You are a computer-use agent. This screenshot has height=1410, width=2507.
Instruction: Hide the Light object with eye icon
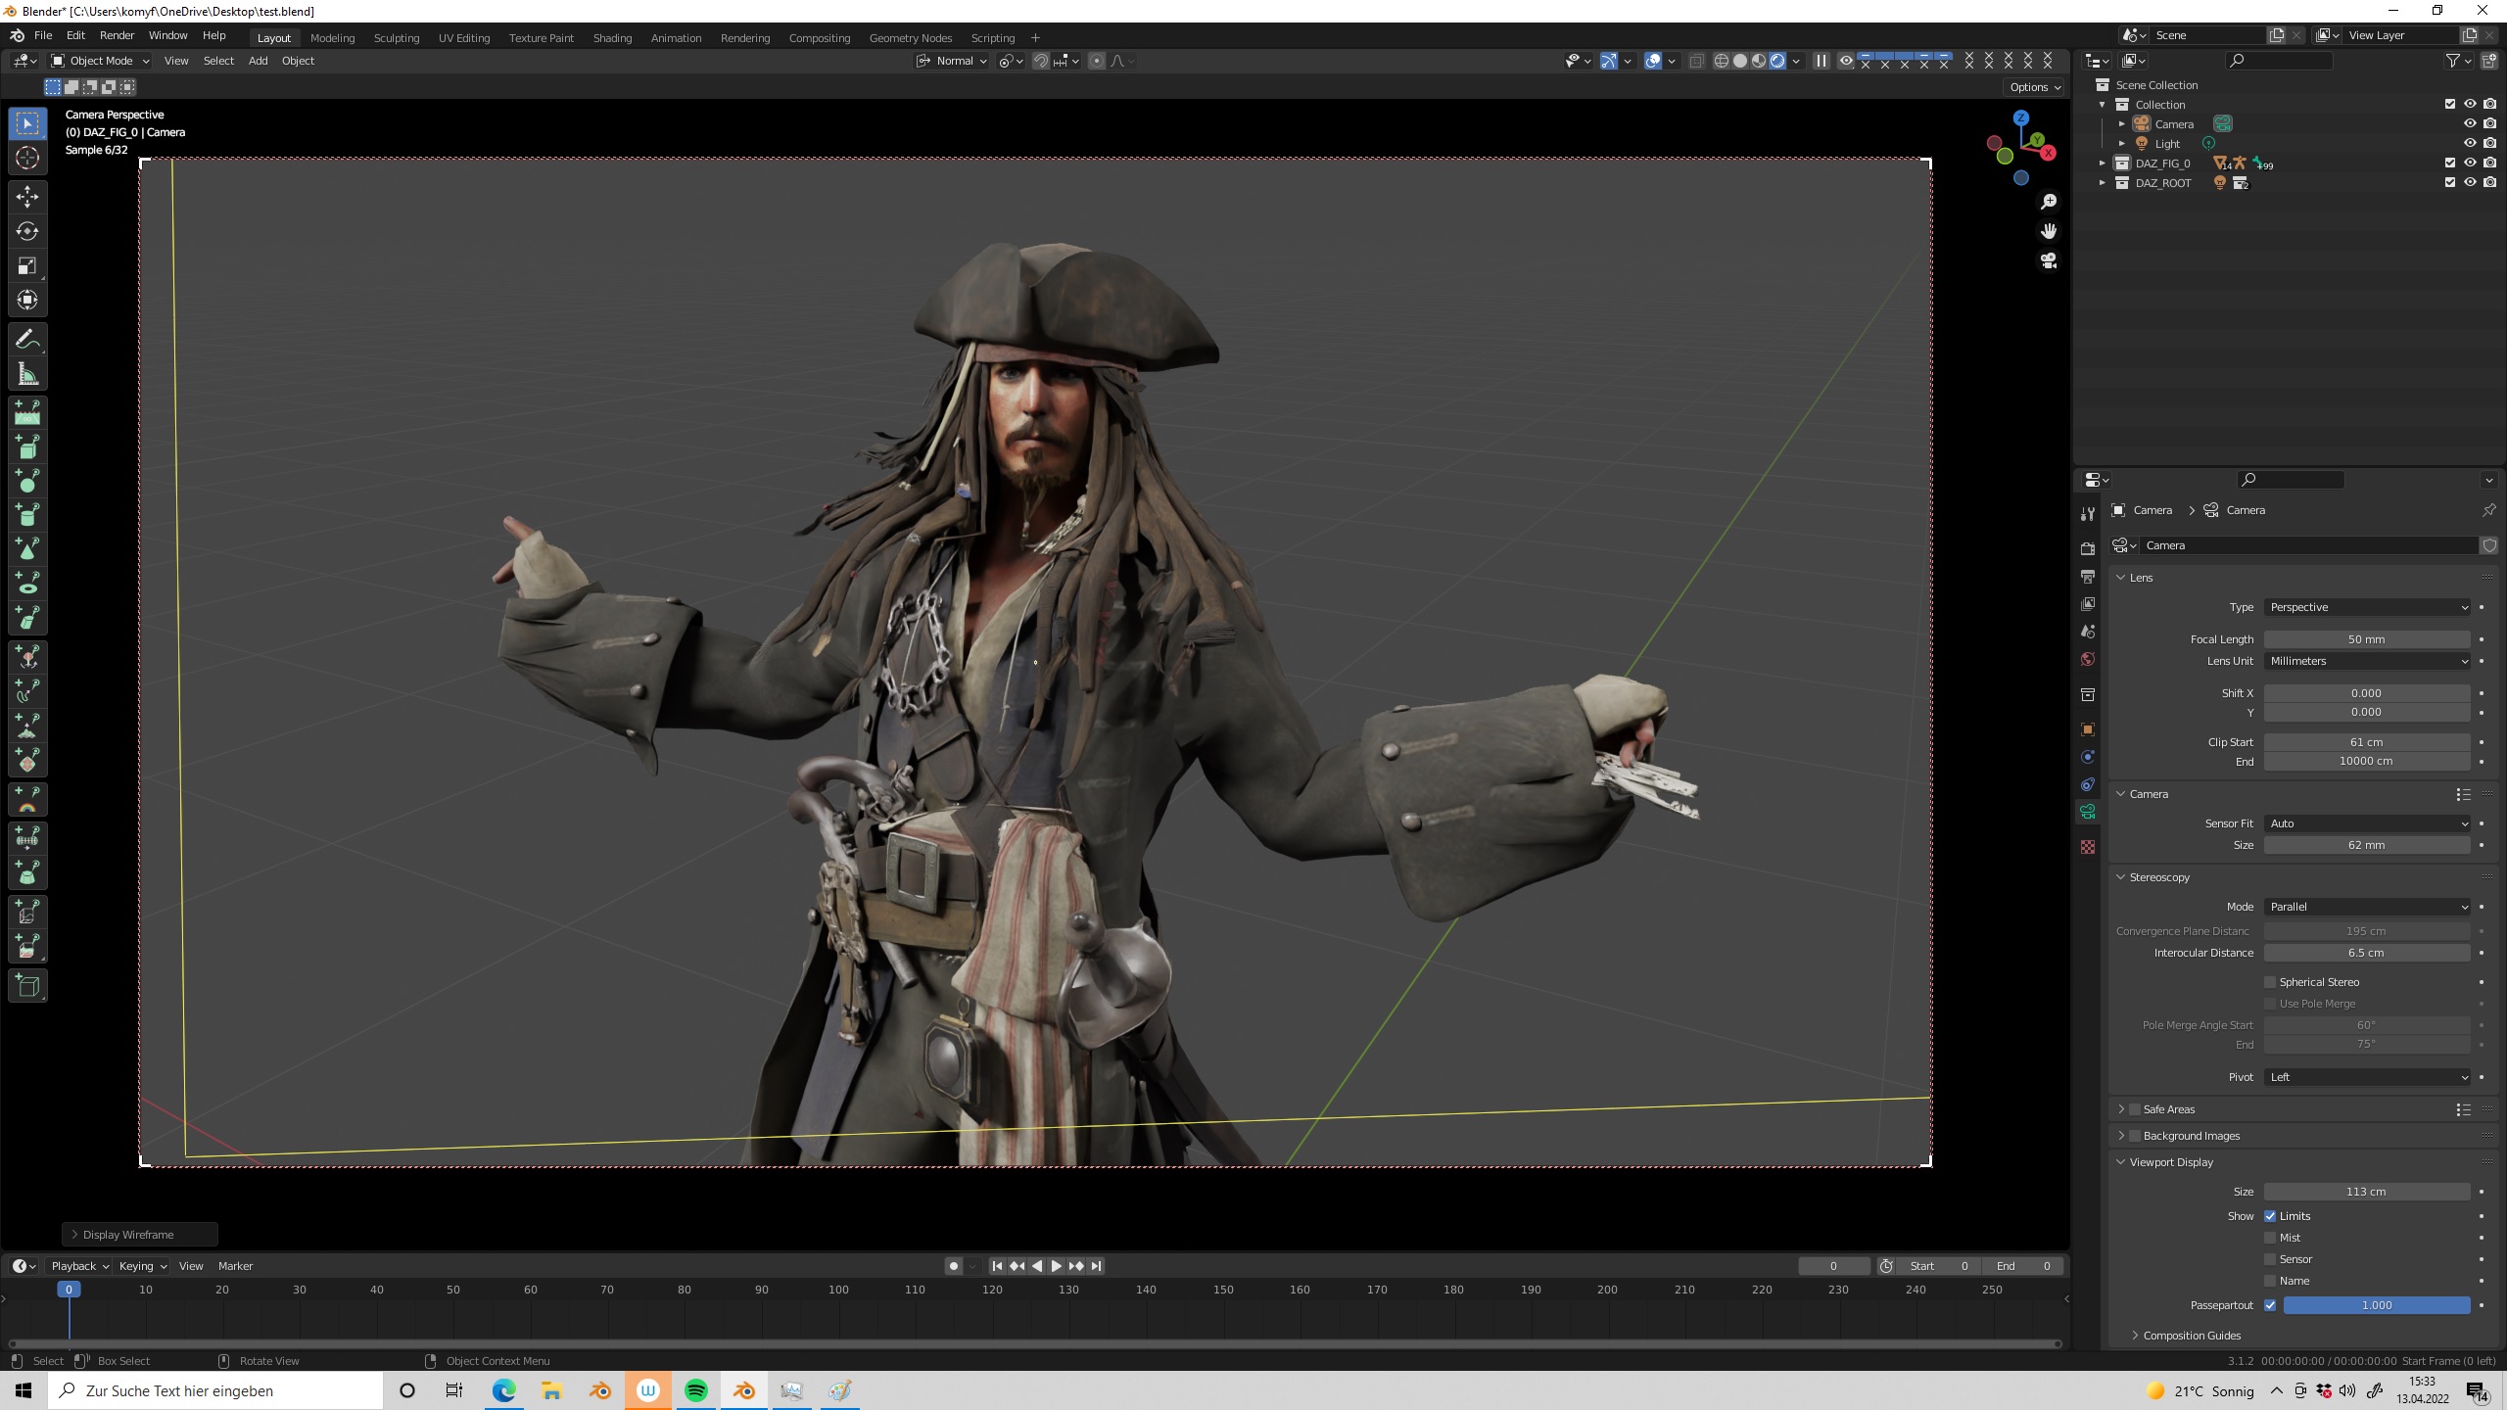(2470, 143)
